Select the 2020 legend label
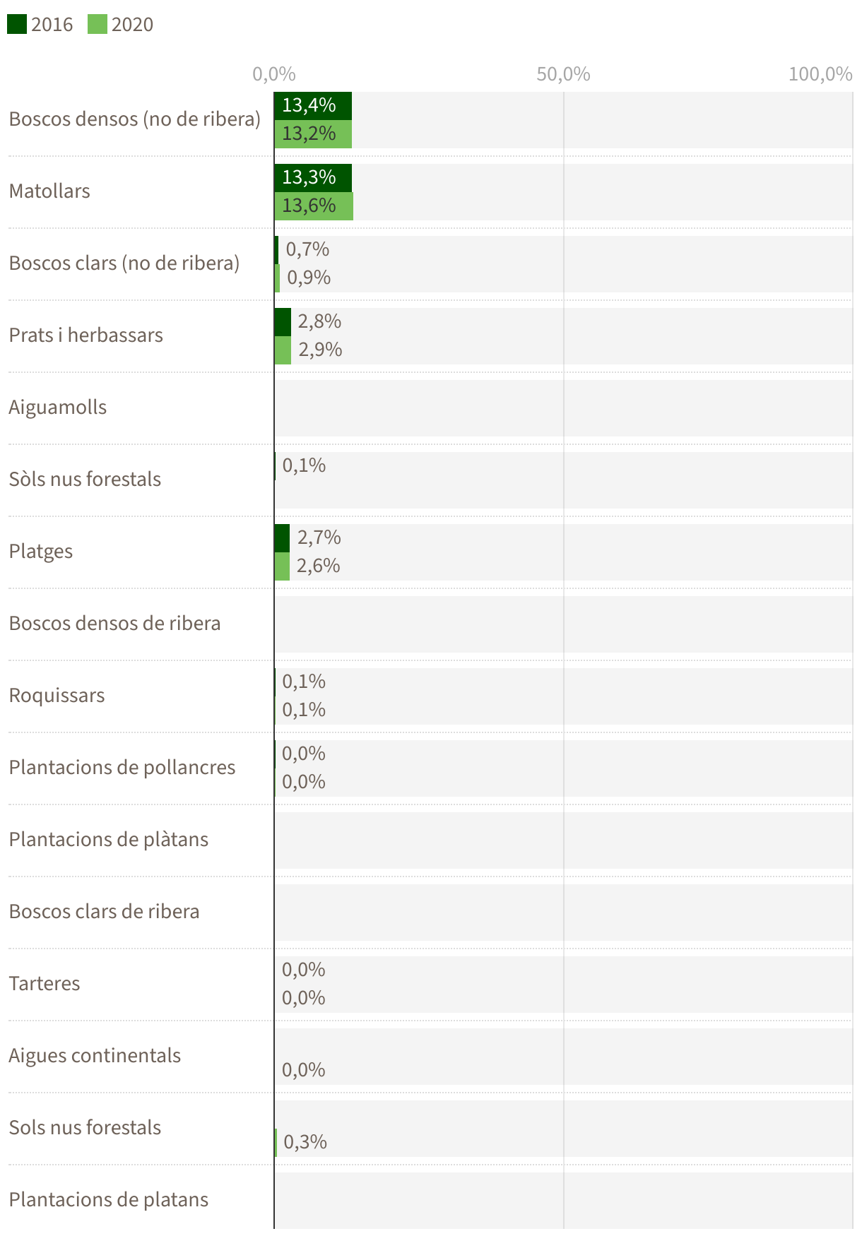 [132, 25]
